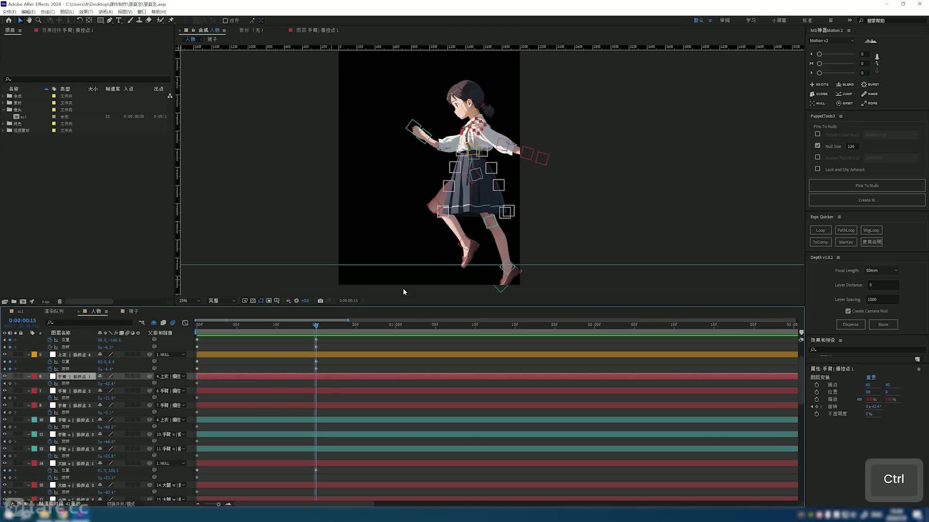Open the timeline graph editor icon

point(185,322)
